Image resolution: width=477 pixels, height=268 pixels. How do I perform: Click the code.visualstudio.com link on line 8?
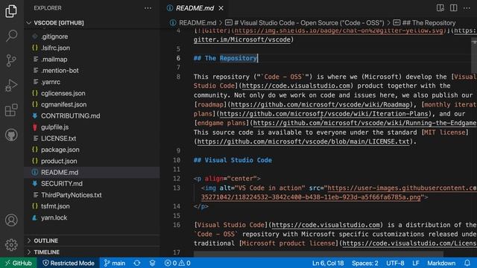[x=296, y=86]
